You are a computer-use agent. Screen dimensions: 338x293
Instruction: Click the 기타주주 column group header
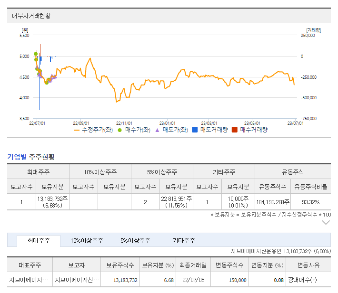tap(224, 172)
